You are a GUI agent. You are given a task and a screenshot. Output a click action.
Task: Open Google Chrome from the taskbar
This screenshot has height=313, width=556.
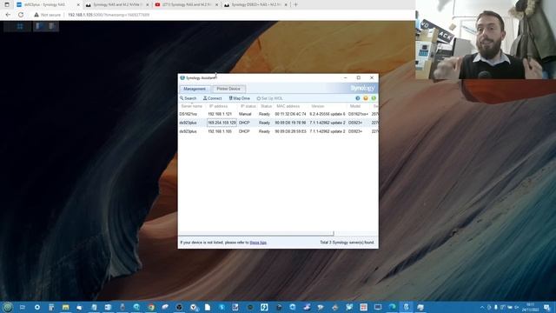click(x=151, y=307)
